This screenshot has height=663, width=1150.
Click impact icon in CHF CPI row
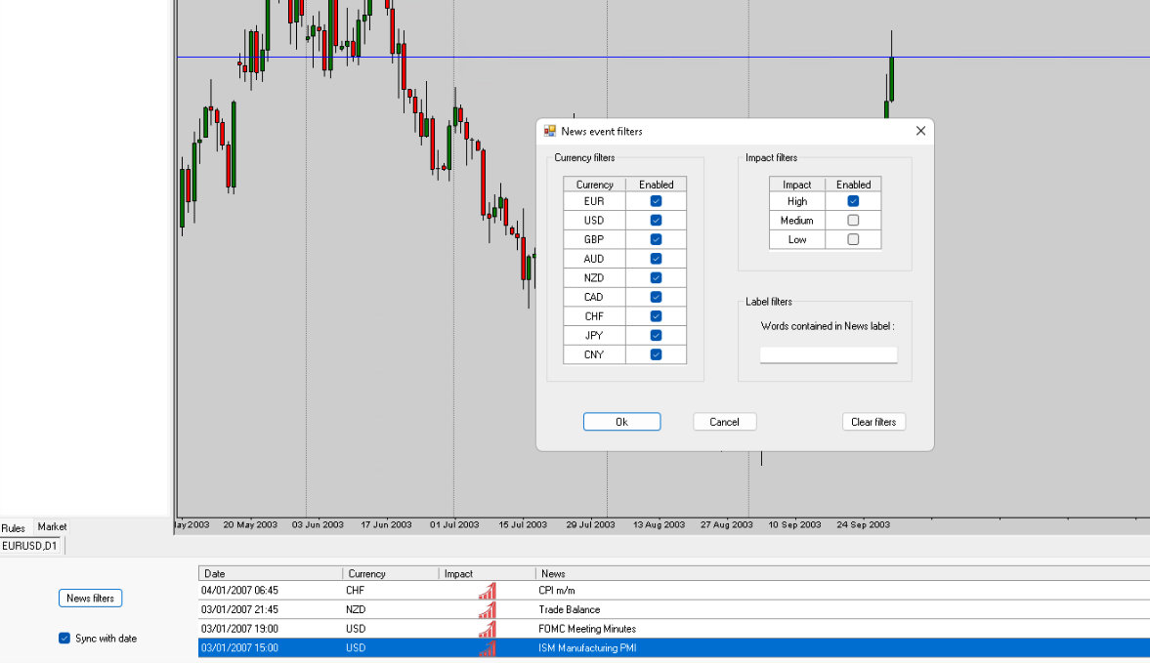tap(487, 591)
